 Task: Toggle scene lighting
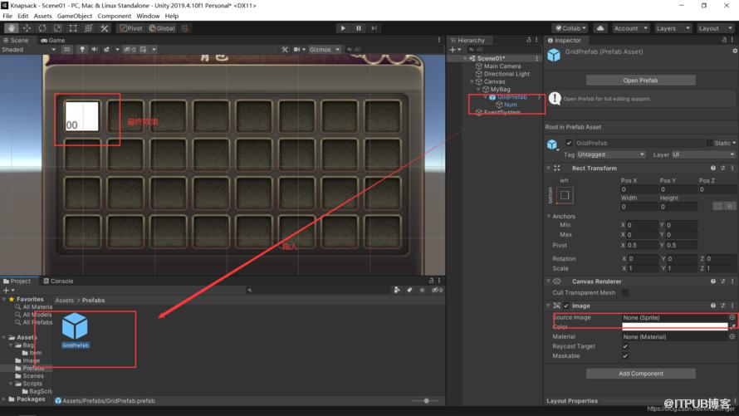tap(82, 50)
